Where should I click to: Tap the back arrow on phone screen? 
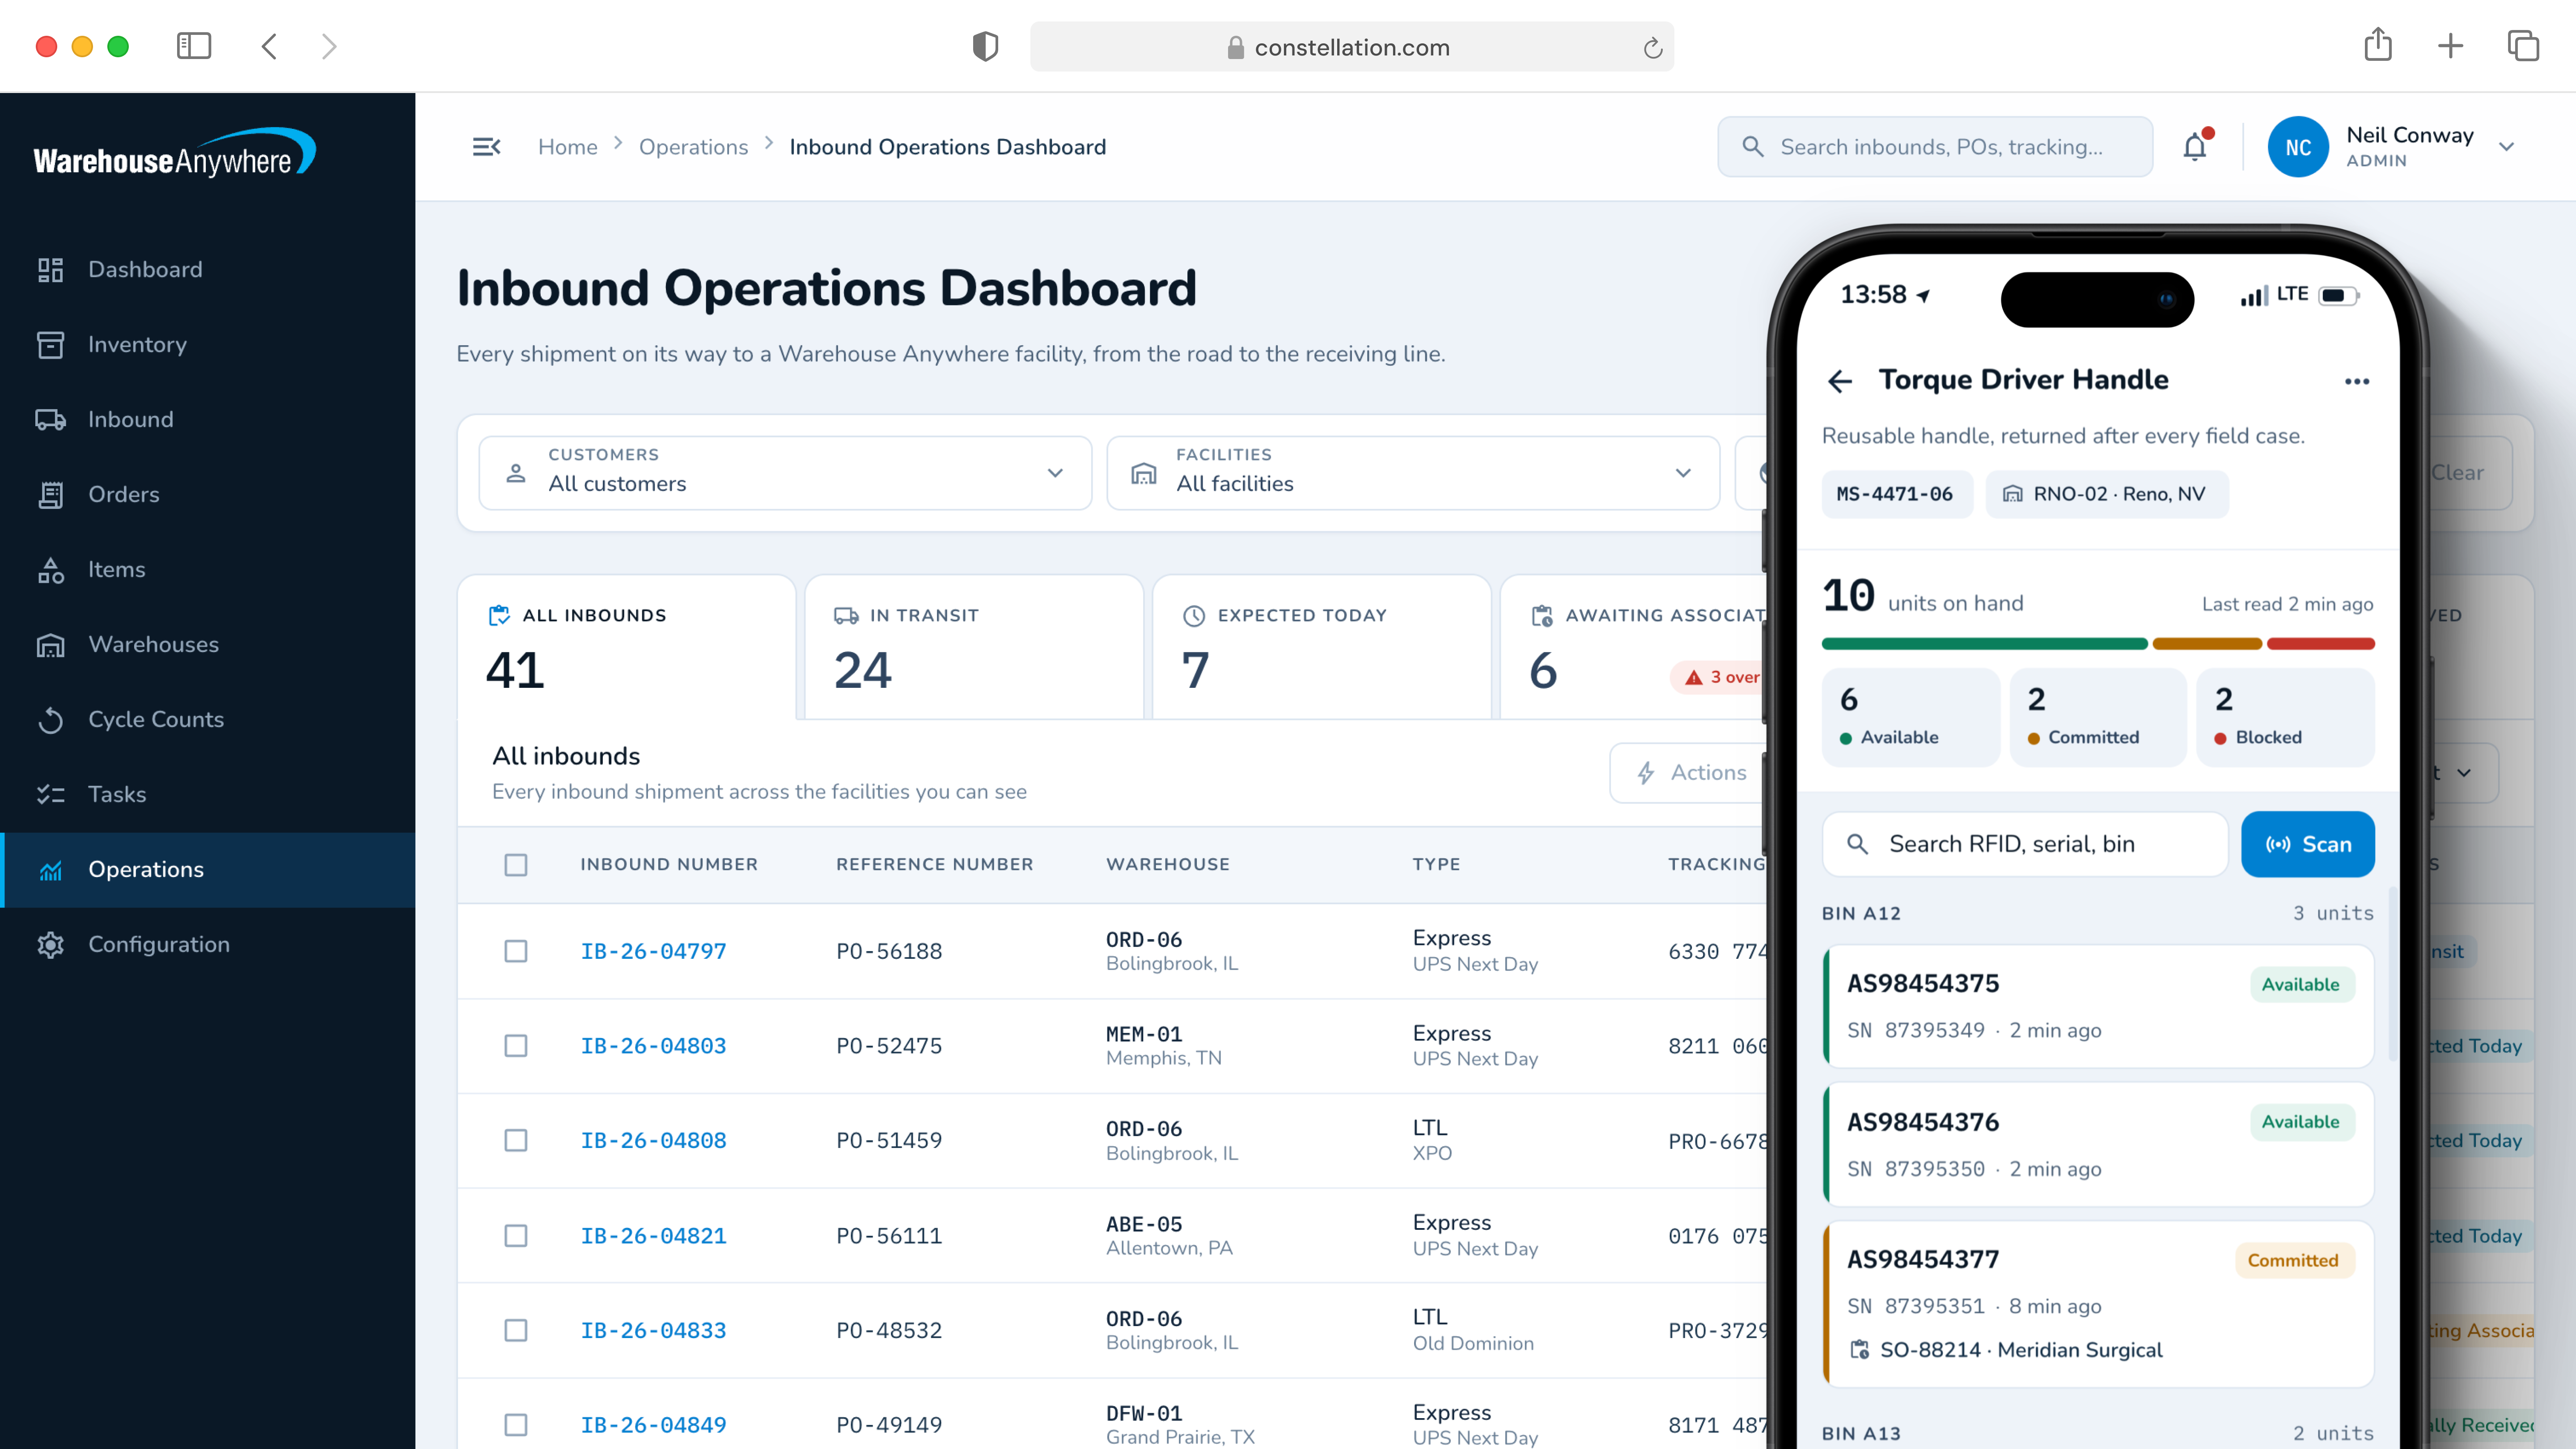pyautogui.click(x=1840, y=381)
